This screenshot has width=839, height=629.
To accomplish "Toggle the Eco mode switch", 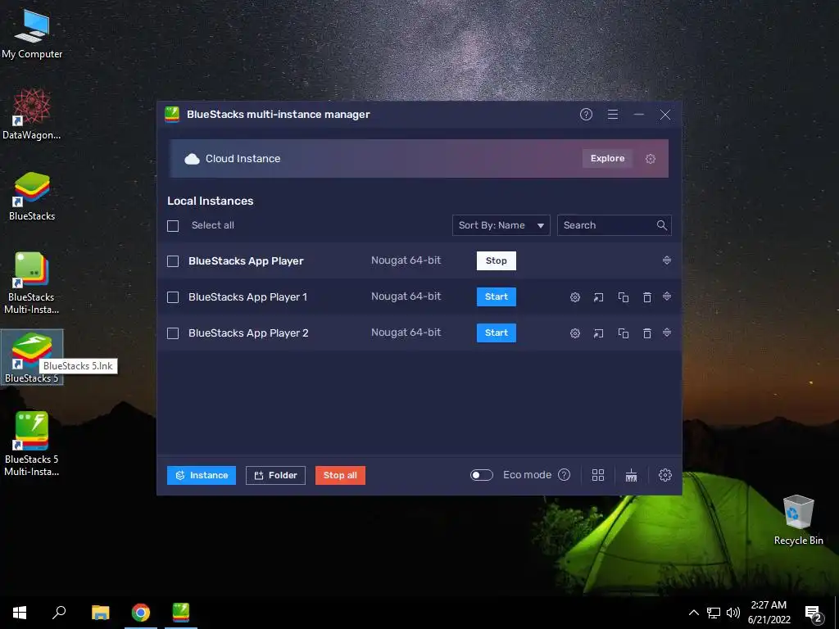I will [x=481, y=475].
